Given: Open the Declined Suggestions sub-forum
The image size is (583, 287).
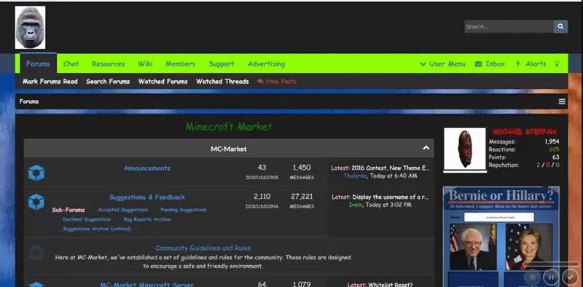Looking at the screenshot, I should (87, 219).
